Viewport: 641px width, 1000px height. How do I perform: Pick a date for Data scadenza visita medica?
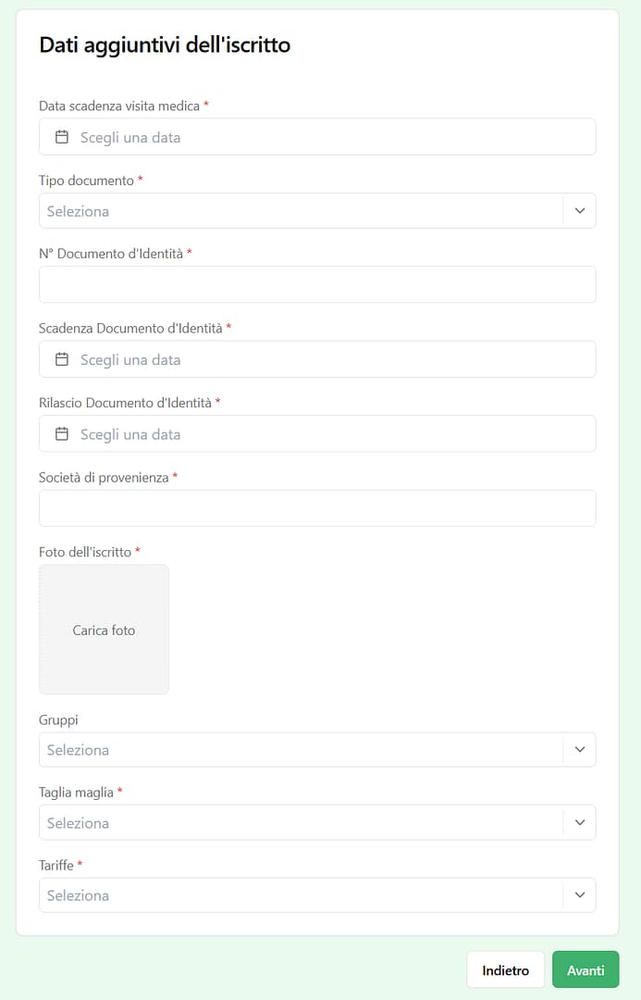coord(130,137)
